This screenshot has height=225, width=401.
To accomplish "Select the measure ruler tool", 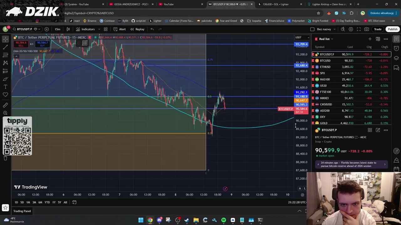I will click(x=5, y=105).
